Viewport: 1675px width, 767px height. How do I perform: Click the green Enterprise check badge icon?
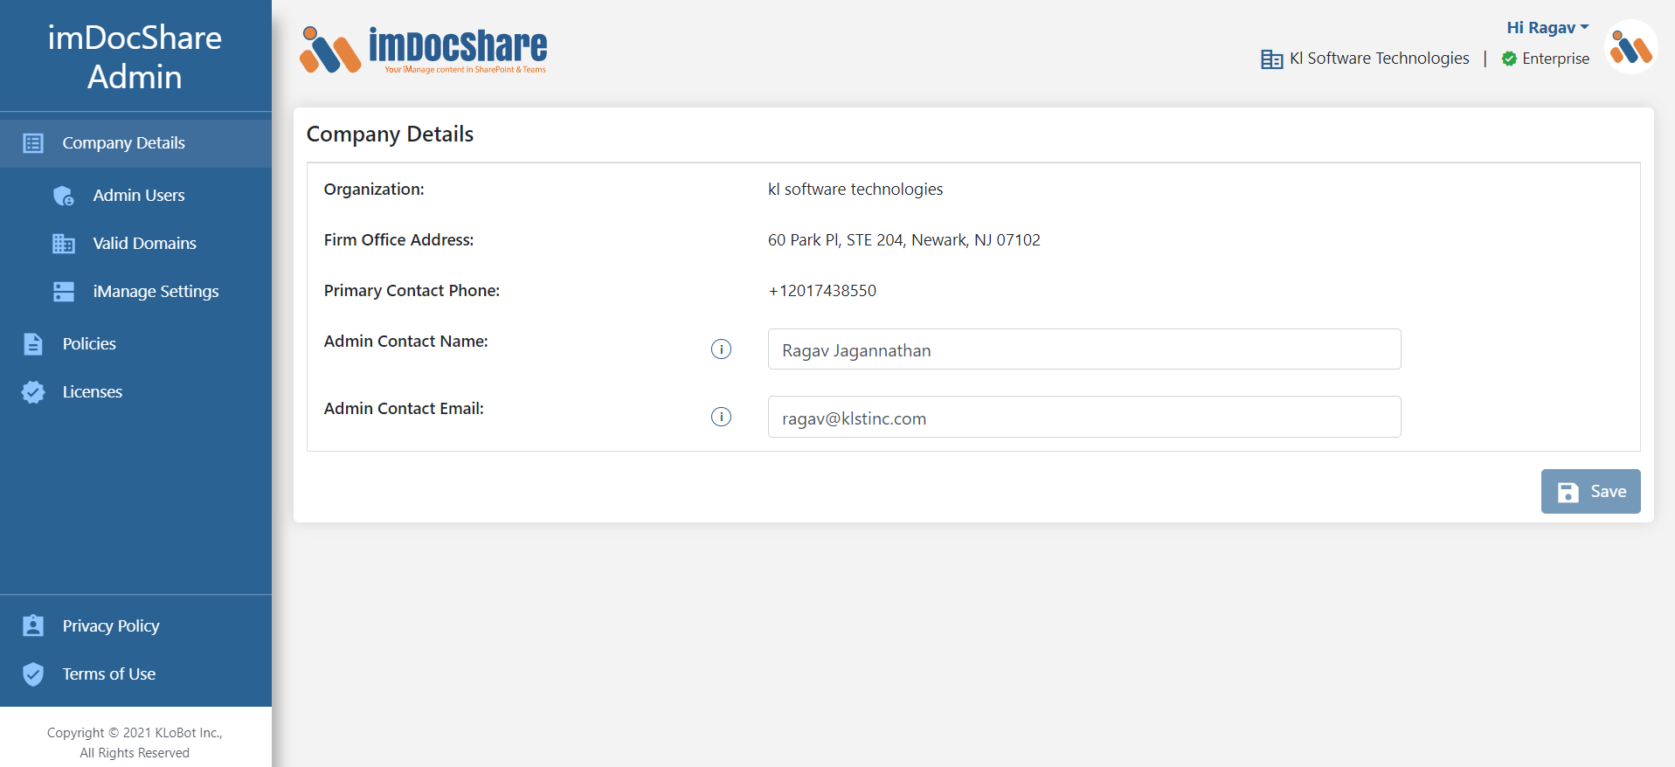click(x=1509, y=59)
